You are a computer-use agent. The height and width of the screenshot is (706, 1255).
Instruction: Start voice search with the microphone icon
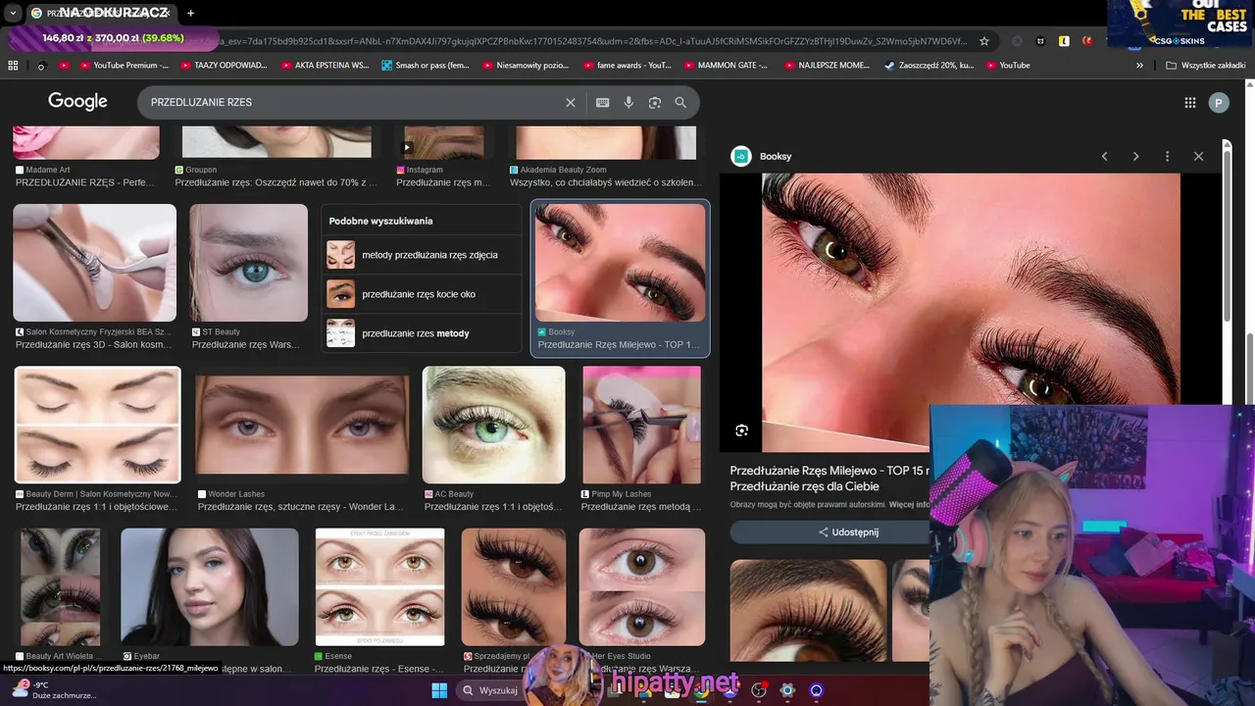(628, 103)
